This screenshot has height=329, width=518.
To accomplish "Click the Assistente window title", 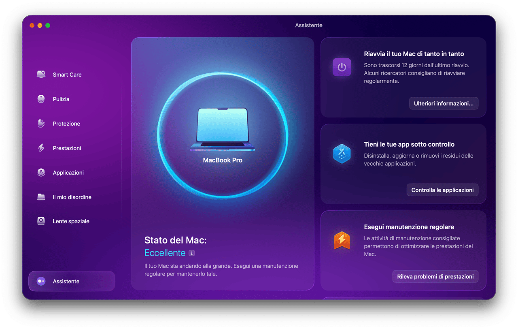I will coord(309,25).
